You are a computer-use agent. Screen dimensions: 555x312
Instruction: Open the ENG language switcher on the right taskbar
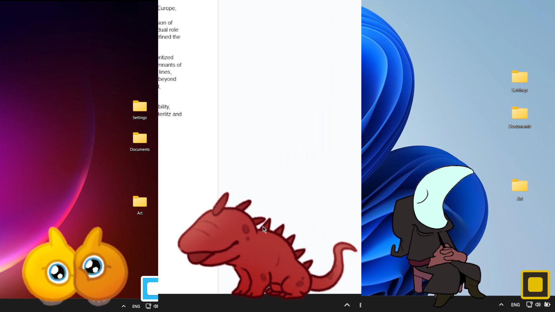click(515, 304)
